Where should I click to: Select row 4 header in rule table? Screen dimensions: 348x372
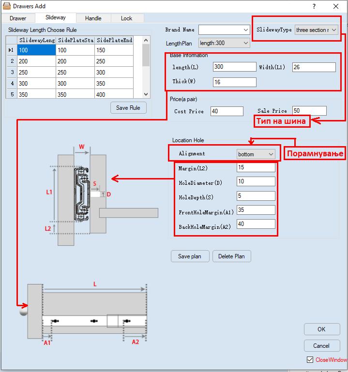pos(12,84)
